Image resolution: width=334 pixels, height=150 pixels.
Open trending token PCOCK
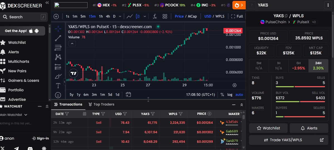[x=170, y=5]
